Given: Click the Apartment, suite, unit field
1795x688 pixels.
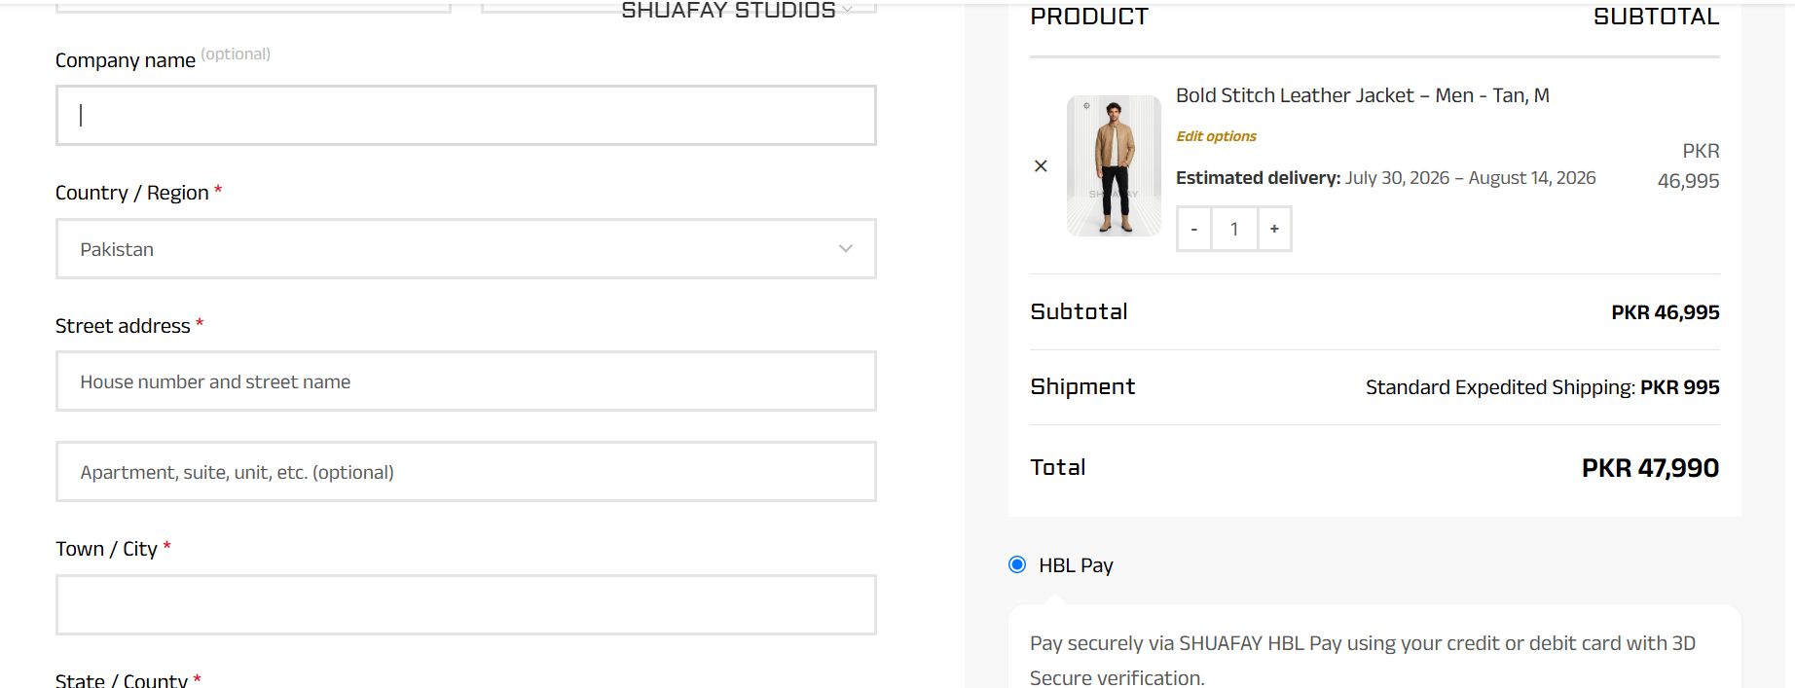Looking at the screenshot, I should point(466,472).
